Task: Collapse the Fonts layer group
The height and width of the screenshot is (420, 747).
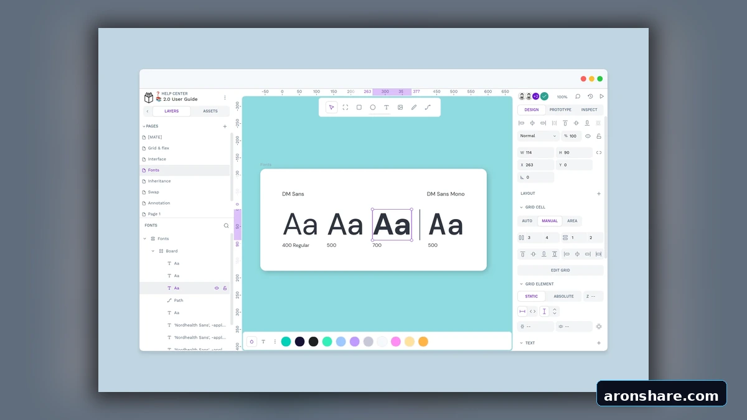Action: click(x=145, y=239)
